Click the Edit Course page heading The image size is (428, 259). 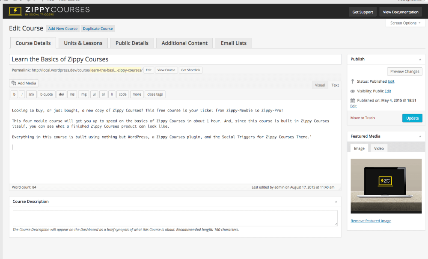tap(26, 28)
